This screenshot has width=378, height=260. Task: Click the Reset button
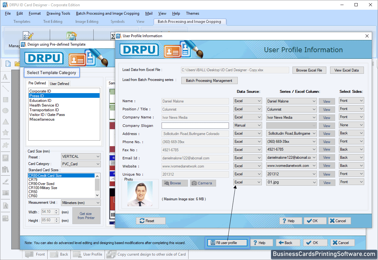[150, 221]
